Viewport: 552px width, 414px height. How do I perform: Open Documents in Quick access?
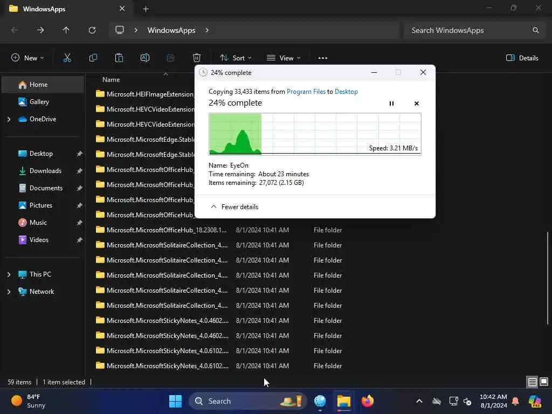pyautogui.click(x=43, y=188)
